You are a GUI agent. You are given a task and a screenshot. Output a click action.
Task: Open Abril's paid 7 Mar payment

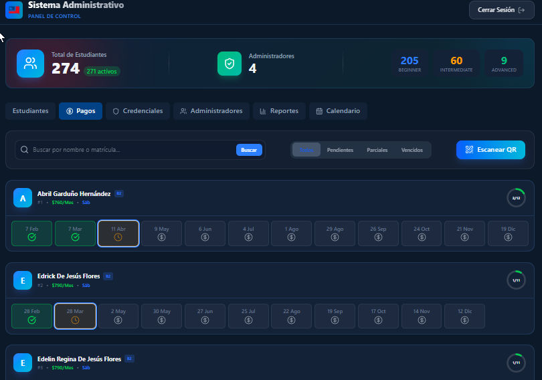[x=75, y=233]
